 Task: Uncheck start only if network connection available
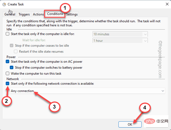(7, 84)
